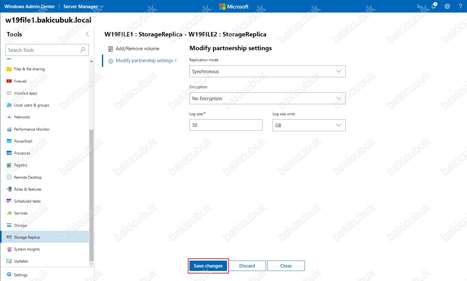
Task: Open Performance Monitor
Action: [45, 129]
